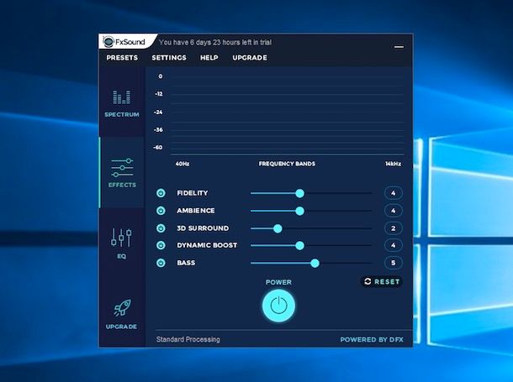Click the '14kHz' axis label
Screen dimensions: 513x382
pyautogui.click(x=393, y=164)
